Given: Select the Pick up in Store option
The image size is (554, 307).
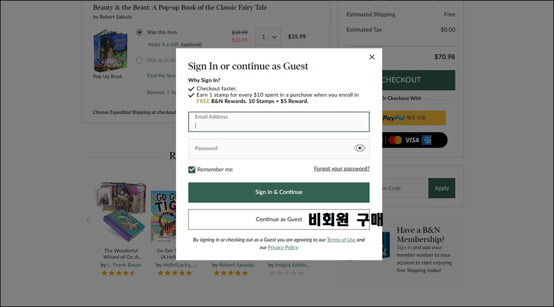Looking at the screenshot, I should pyautogui.click(x=140, y=60).
